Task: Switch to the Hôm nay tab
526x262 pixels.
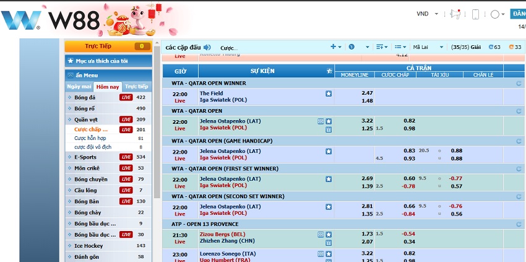Action: pos(108,87)
